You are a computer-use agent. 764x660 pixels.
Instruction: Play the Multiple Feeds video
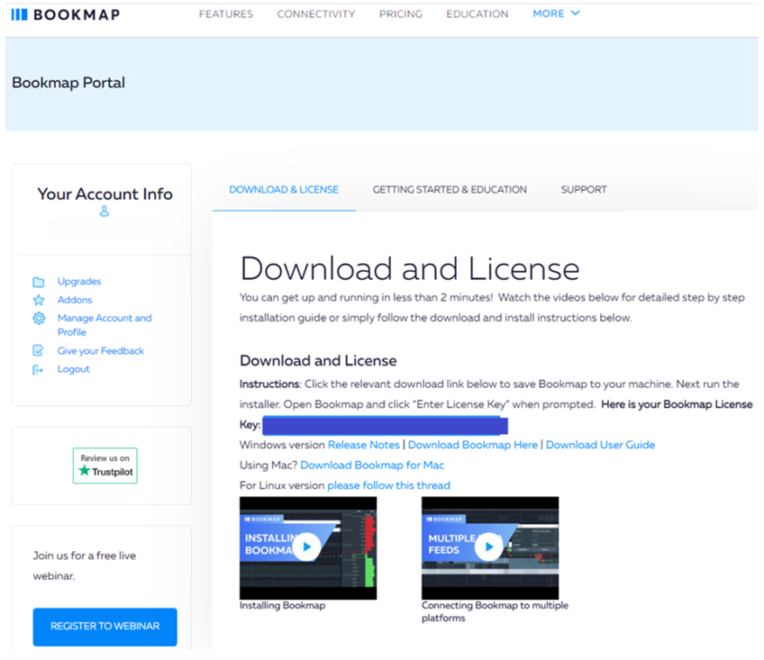click(489, 547)
